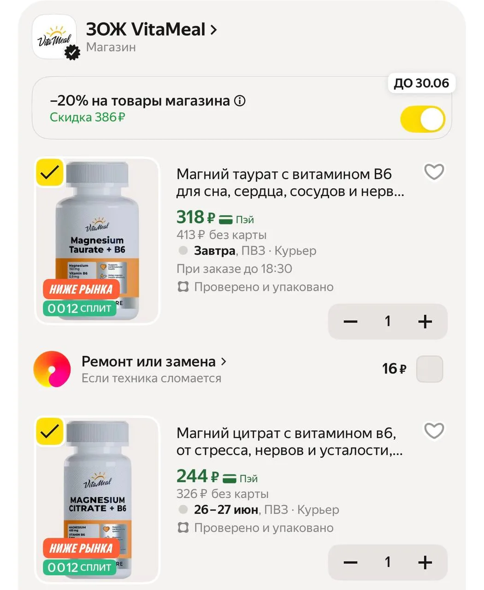Viewport: 484px width, 590px height.
Task: Open Магний цитрат с витамином в6 title
Action: (x=289, y=442)
